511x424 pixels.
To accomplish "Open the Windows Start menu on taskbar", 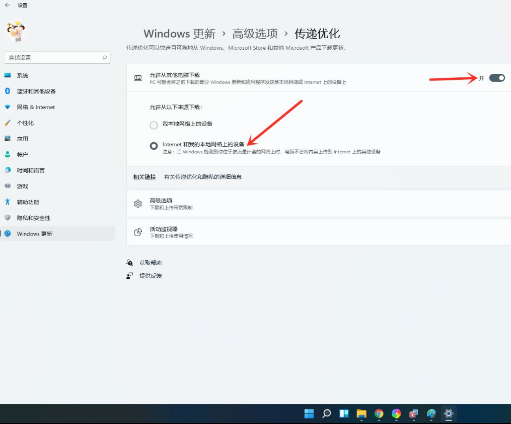I will coord(309,414).
